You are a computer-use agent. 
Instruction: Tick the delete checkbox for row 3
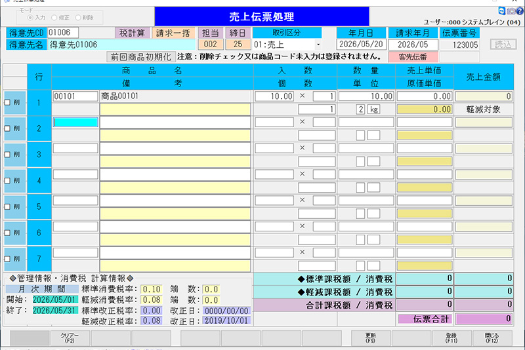pos(7,155)
